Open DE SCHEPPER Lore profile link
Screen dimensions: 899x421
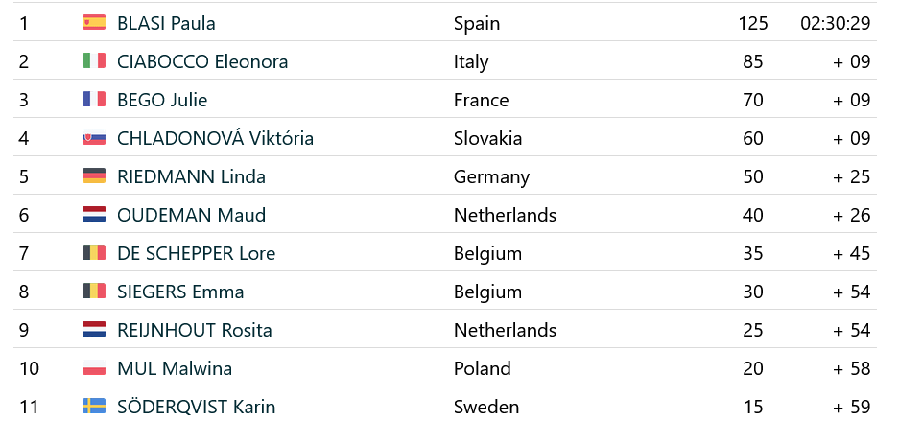[196, 253]
